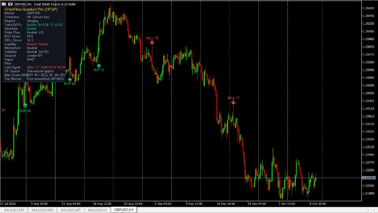Click the SELL Score value 14.3
Image resolution: width=378 pixels, height=213 pixels.
[30, 40]
